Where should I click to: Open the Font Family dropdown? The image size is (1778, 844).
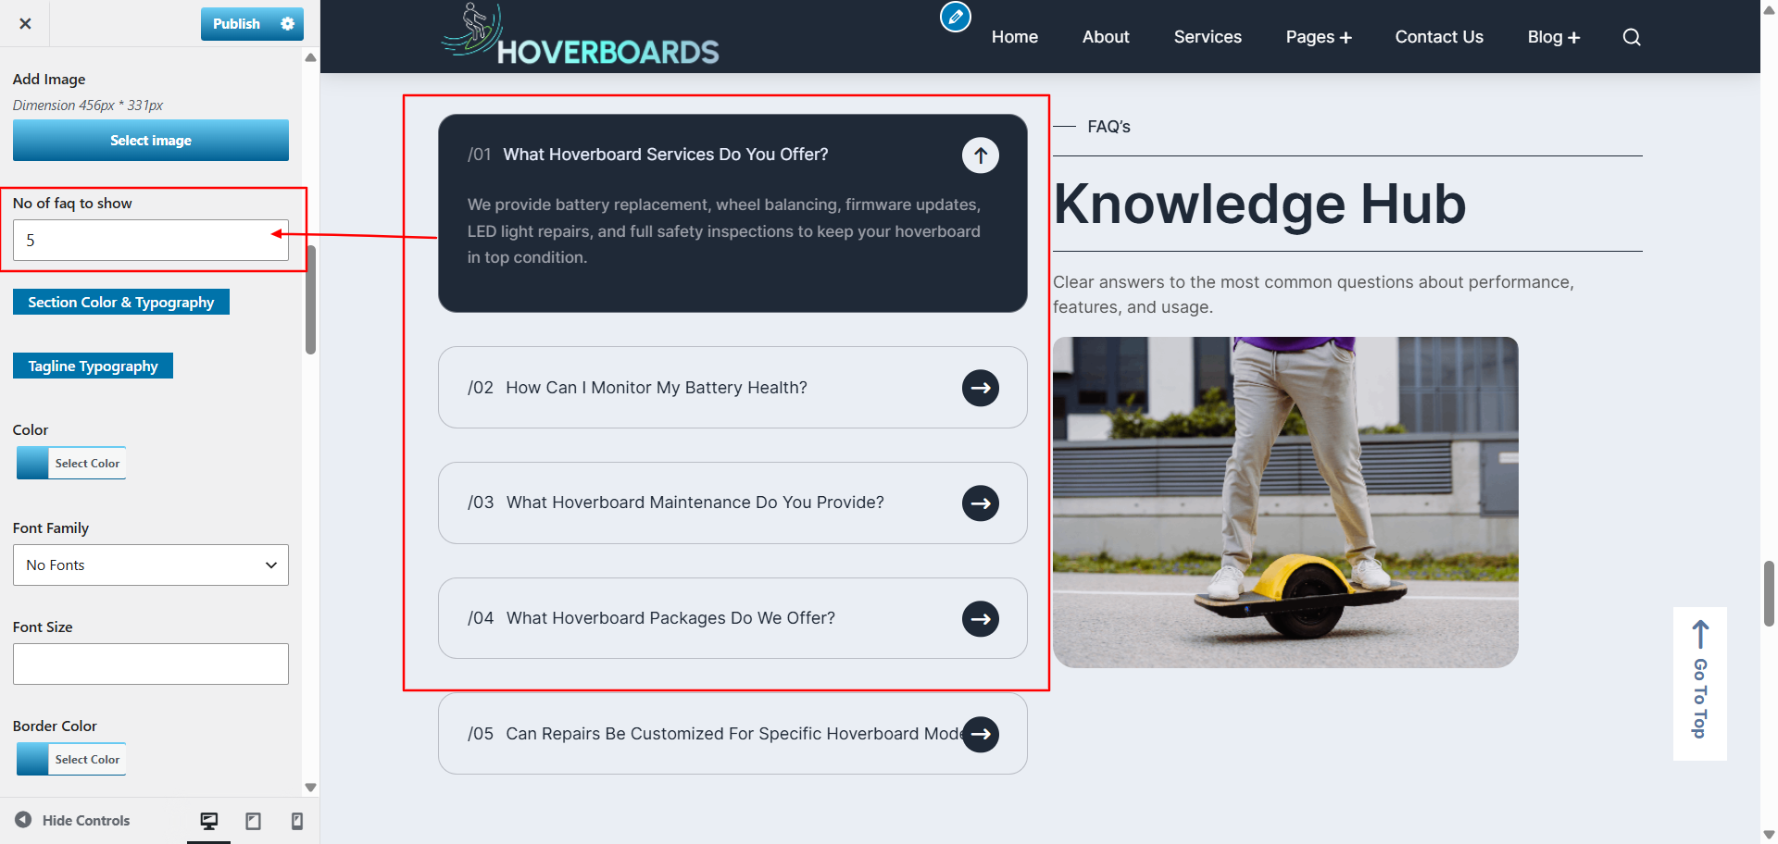pyautogui.click(x=151, y=565)
